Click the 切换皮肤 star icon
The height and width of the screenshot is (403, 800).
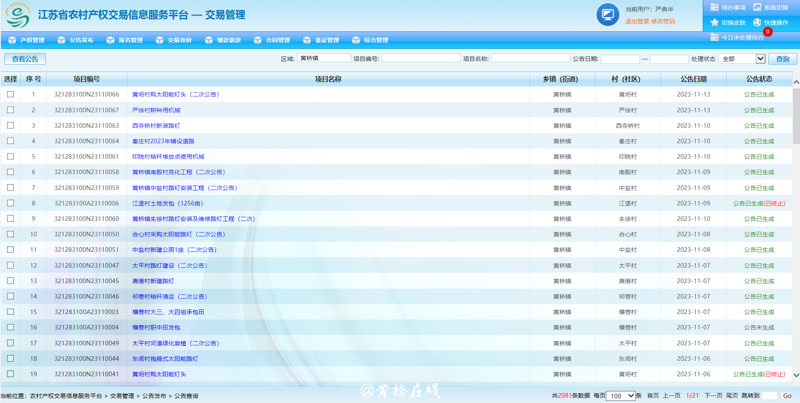click(x=714, y=22)
